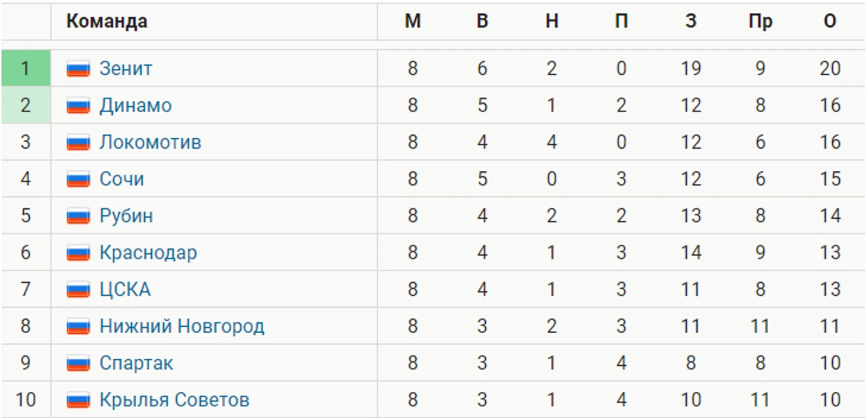The width and height of the screenshot is (866, 418).
Task: Click Зенит's 20 points value
Action: [x=830, y=69]
